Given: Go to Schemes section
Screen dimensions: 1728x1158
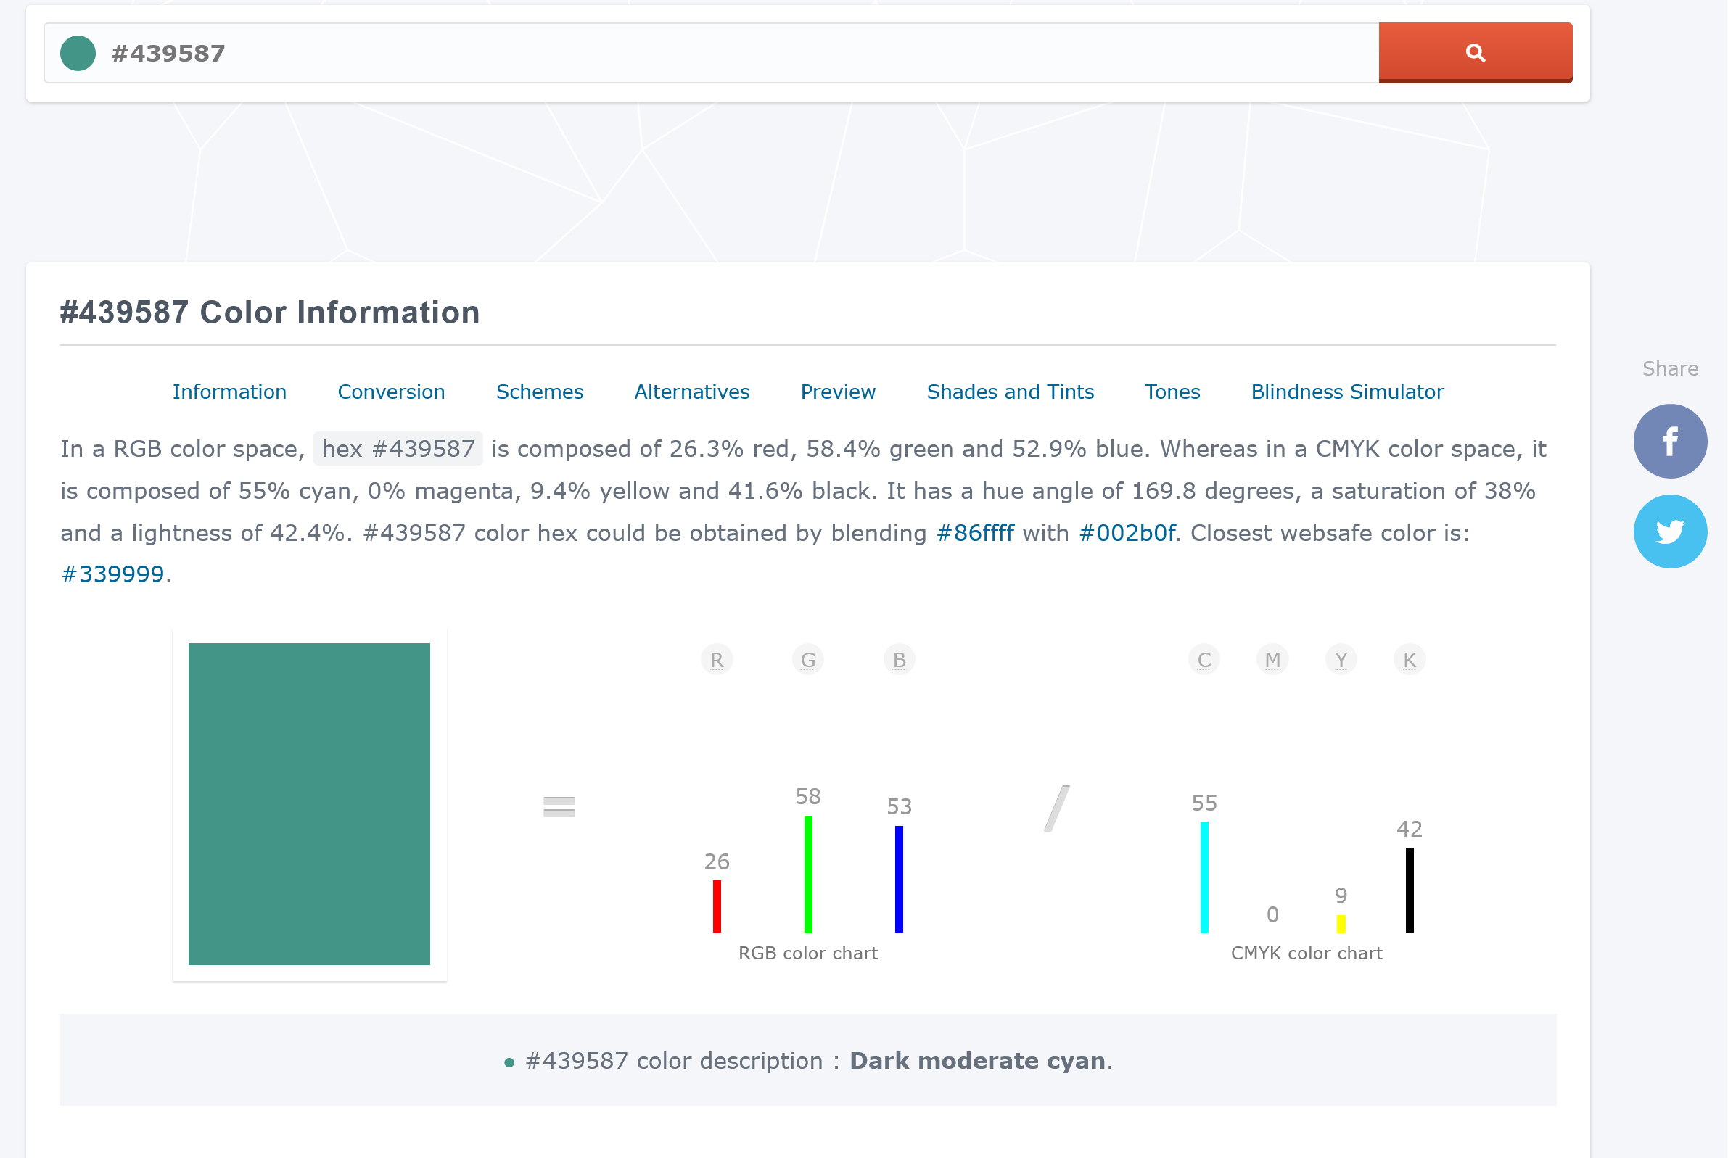Looking at the screenshot, I should (x=539, y=392).
